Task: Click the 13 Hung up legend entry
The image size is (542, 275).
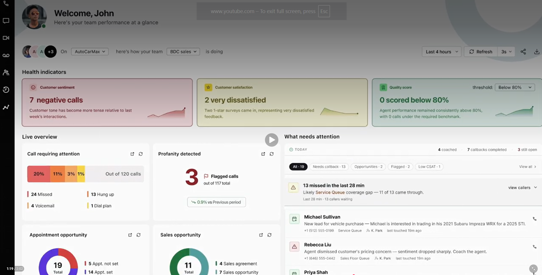Action: [x=101, y=194]
